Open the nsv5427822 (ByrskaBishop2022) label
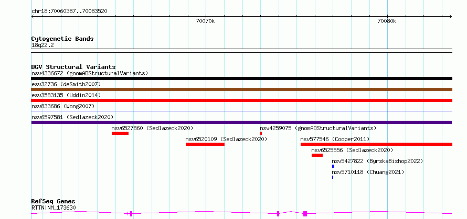Screen dimensions: 467x219 [377, 161]
